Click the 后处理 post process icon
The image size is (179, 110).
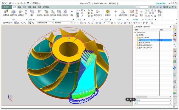tap(59, 12)
